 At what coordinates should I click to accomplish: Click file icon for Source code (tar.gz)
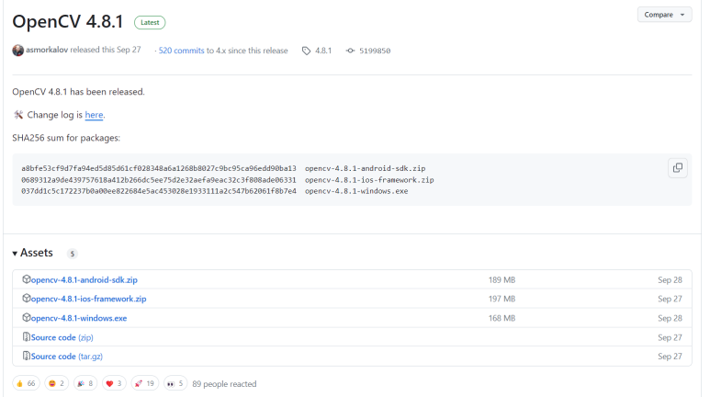point(27,356)
